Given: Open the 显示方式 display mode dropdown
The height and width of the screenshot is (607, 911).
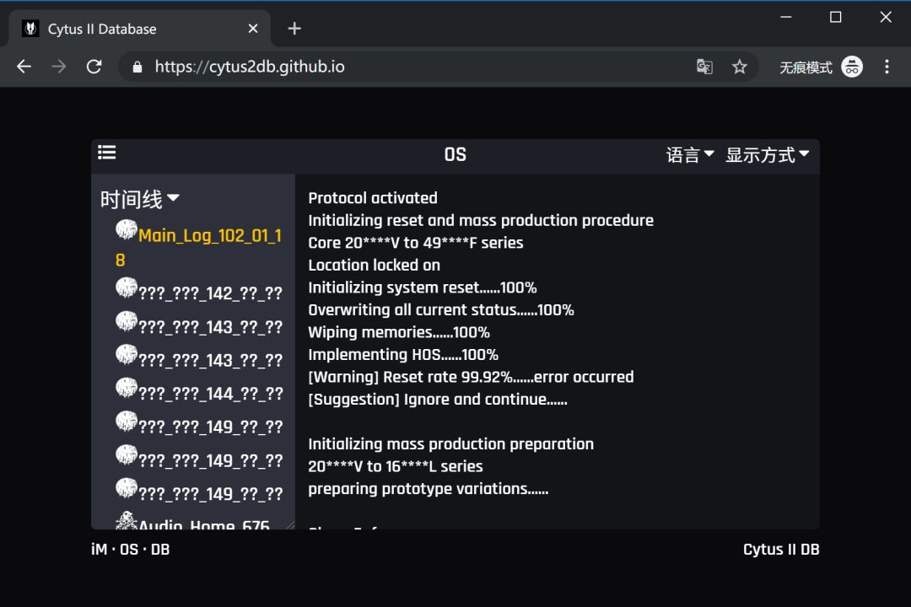Looking at the screenshot, I should 767,155.
